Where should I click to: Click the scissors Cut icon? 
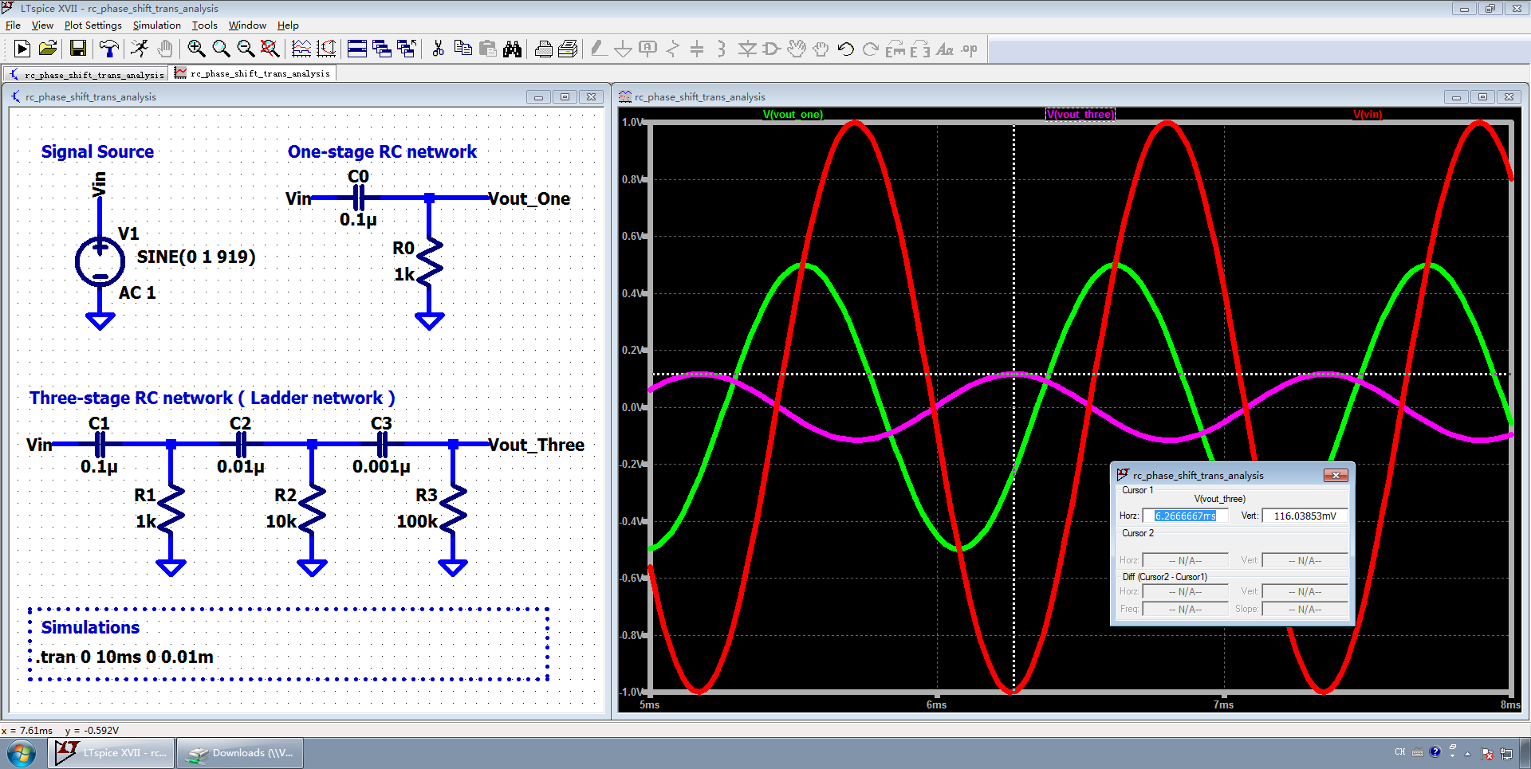tap(438, 49)
